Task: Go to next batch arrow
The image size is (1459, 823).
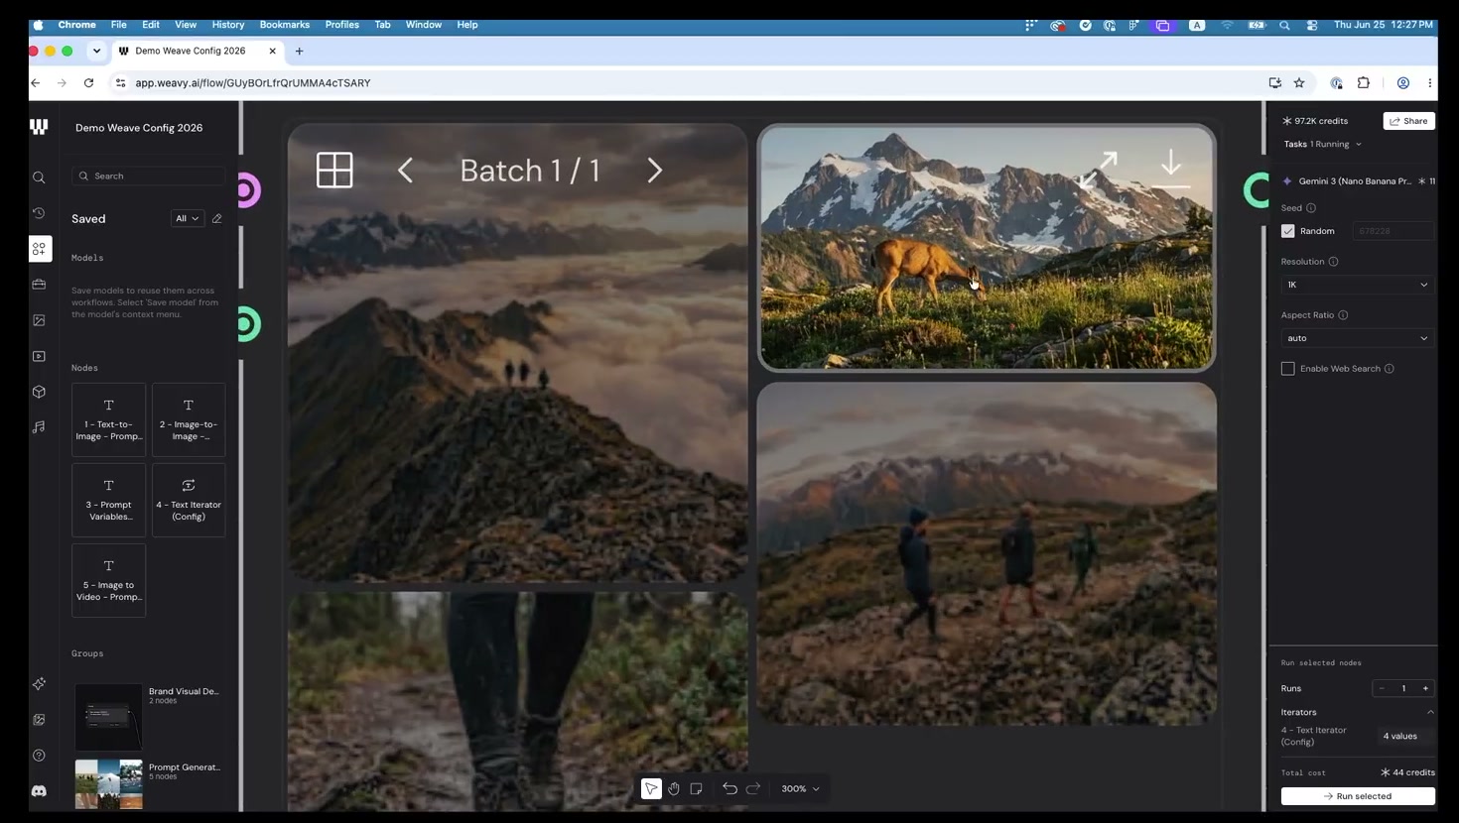Action: click(654, 171)
